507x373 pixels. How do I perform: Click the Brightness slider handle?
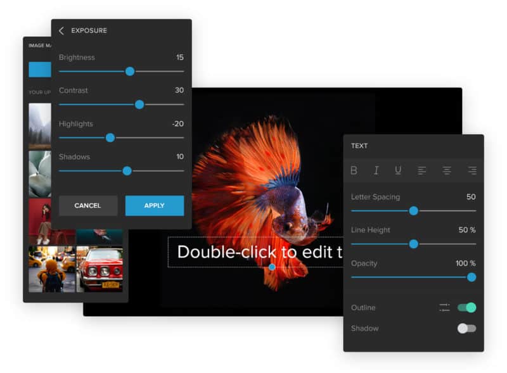tap(130, 72)
